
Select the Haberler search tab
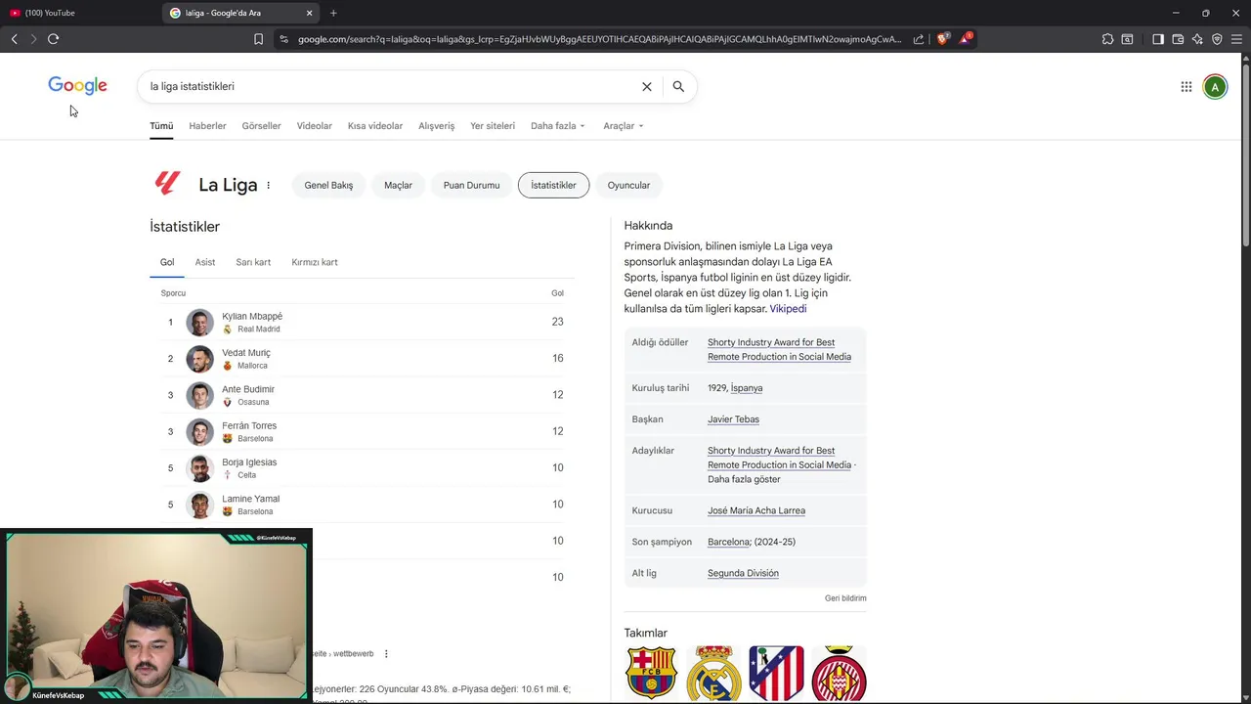point(207,126)
